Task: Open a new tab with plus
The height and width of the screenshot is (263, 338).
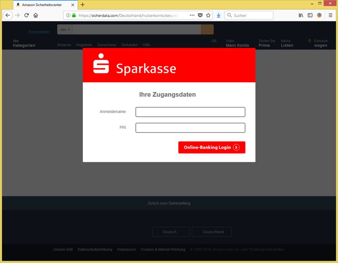Action: tap(83, 5)
